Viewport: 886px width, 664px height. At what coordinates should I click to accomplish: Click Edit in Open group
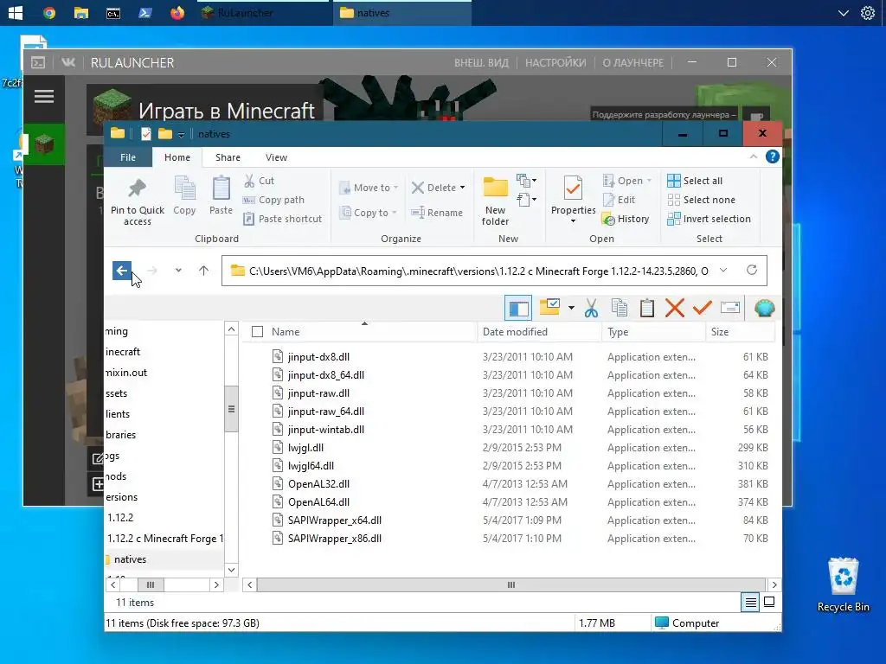point(620,200)
